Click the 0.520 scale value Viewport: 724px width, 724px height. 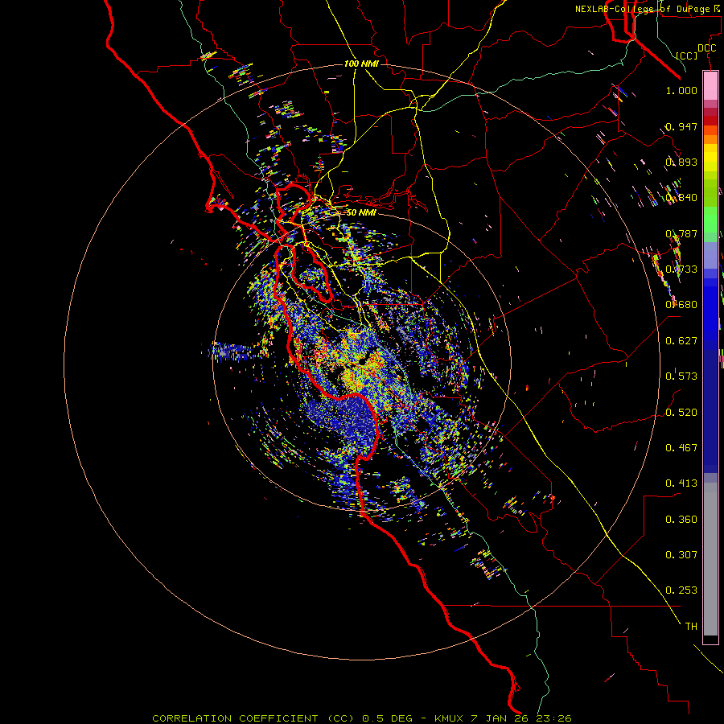[681, 413]
